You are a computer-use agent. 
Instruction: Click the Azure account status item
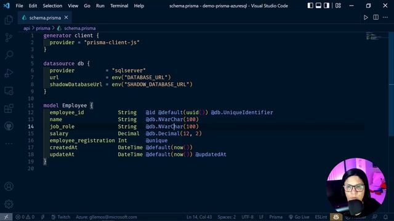pos(107,217)
